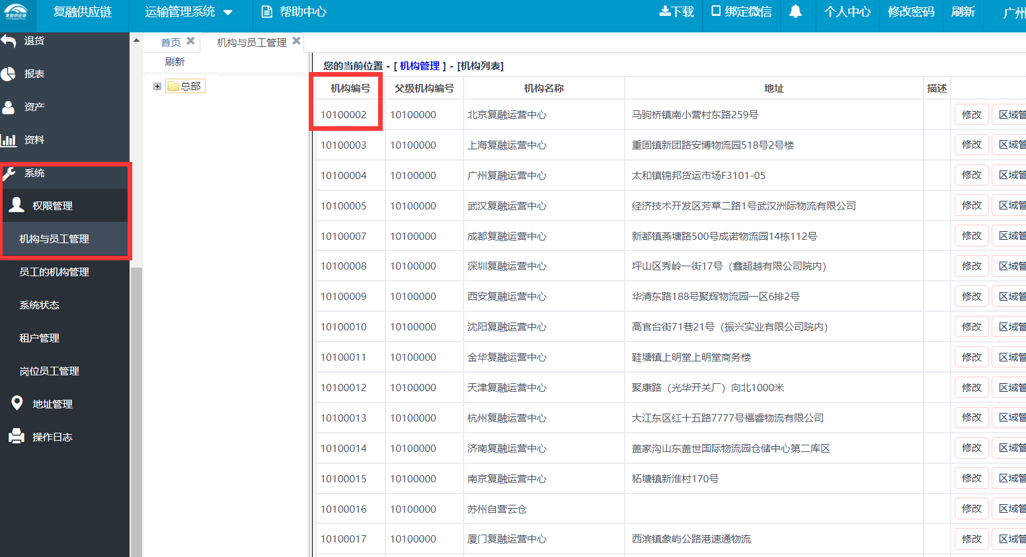1026x557 pixels.
Task: Click the 资产 person icon
Action: point(8,107)
